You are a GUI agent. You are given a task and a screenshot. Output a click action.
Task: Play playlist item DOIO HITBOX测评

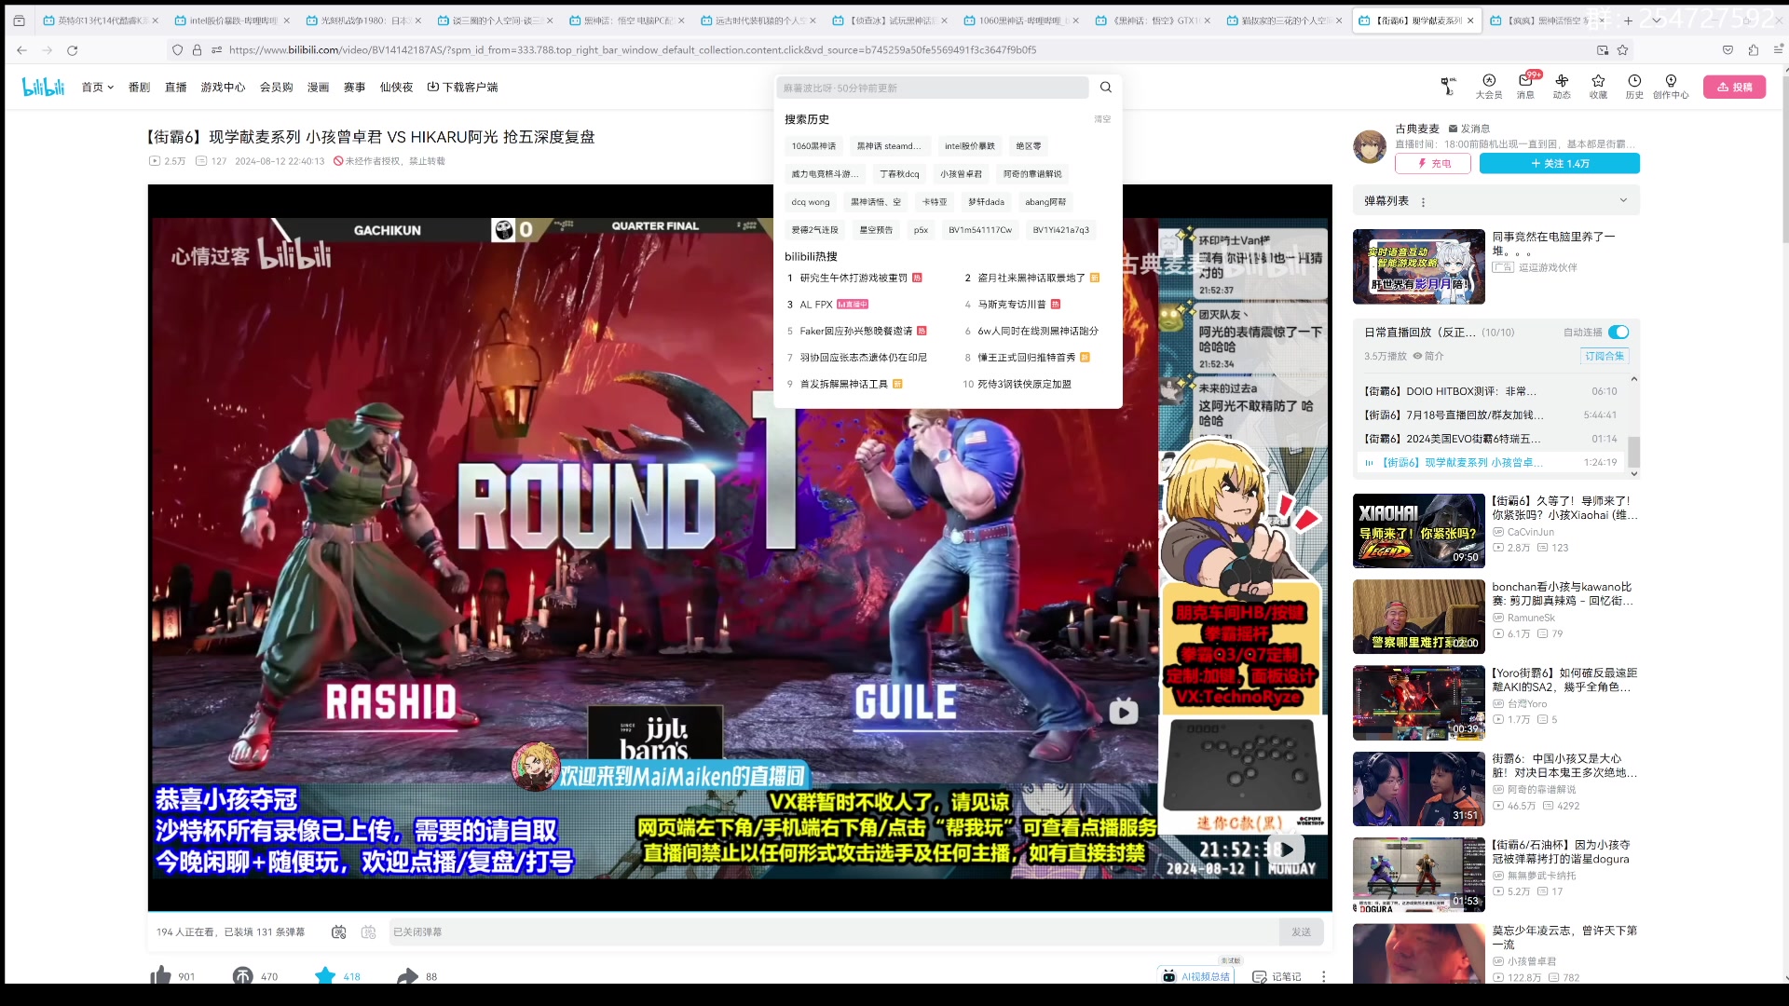[1491, 391]
